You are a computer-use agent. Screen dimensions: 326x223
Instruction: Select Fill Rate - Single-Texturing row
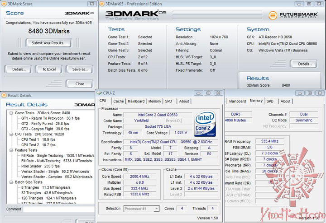[x=58, y=156]
